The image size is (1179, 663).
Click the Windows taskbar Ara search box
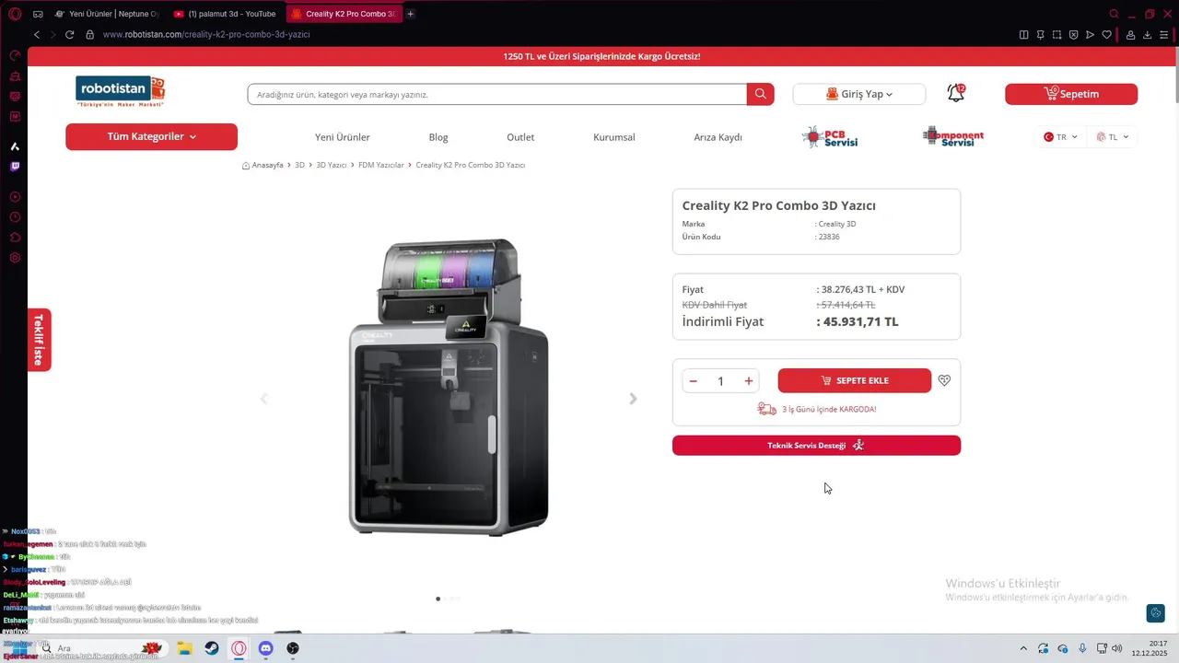tap(103, 648)
